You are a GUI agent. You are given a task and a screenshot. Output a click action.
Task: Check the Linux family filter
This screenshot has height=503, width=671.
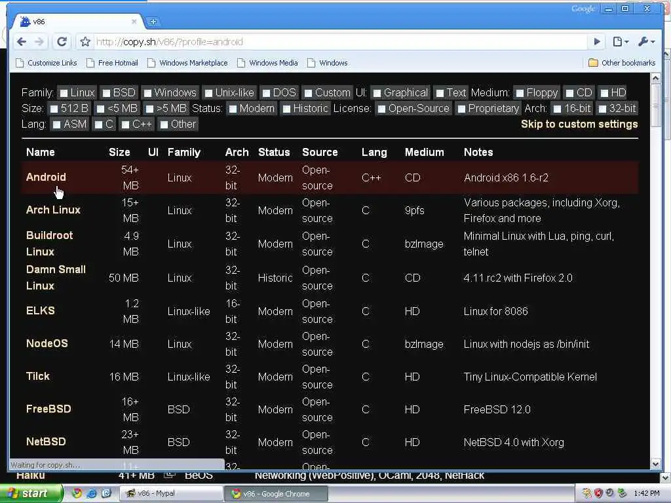pyautogui.click(x=64, y=93)
